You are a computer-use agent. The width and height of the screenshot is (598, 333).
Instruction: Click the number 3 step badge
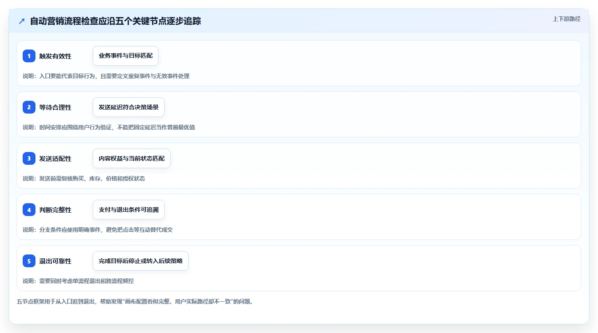[29, 158]
